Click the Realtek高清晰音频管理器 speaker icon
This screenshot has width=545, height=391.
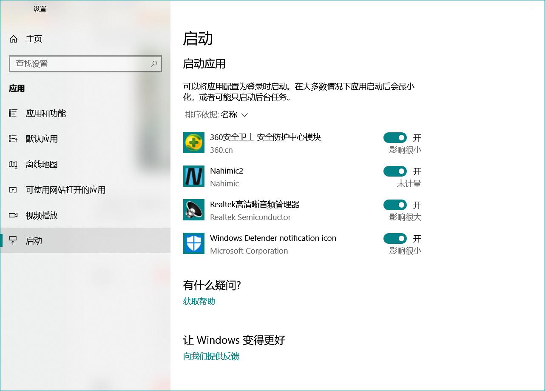[194, 210]
